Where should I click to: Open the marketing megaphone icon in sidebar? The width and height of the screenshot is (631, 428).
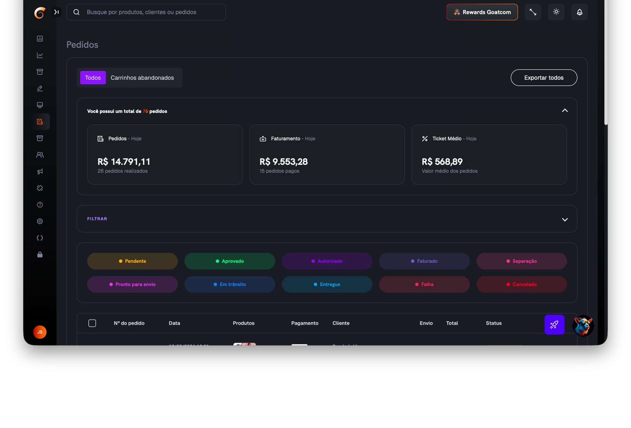40,171
